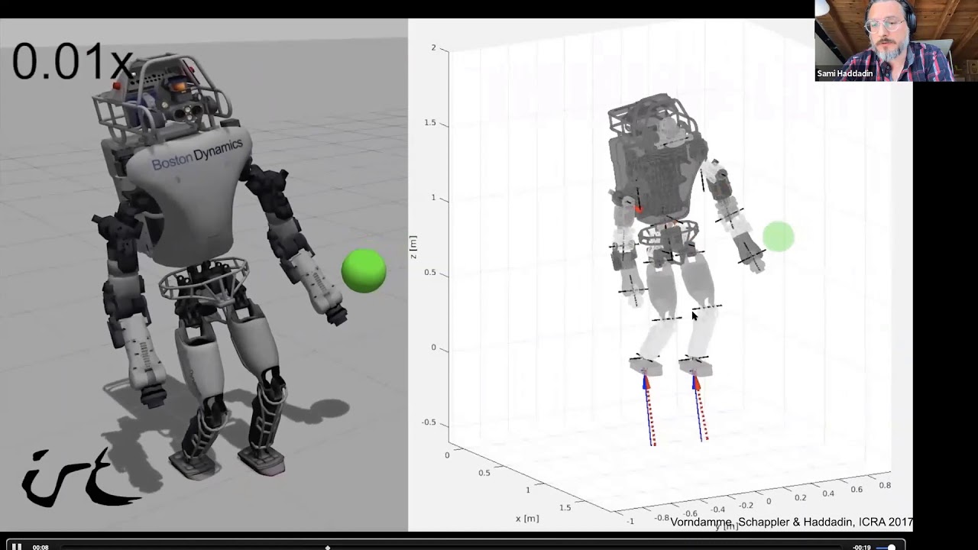Click the elapsed time label 00:08
The height and width of the screenshot is (550, 978).
(40, 547)
